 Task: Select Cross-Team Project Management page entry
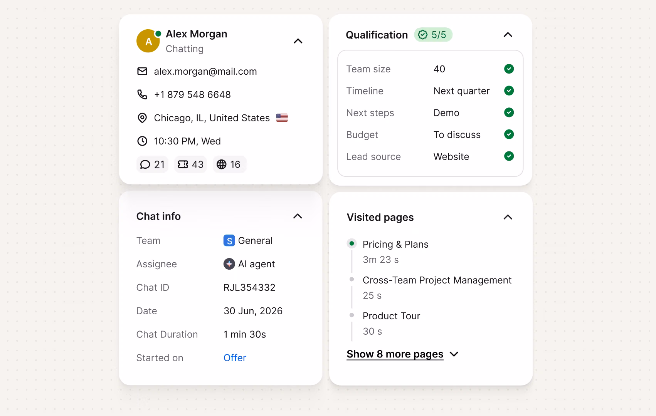pos(437,280)
